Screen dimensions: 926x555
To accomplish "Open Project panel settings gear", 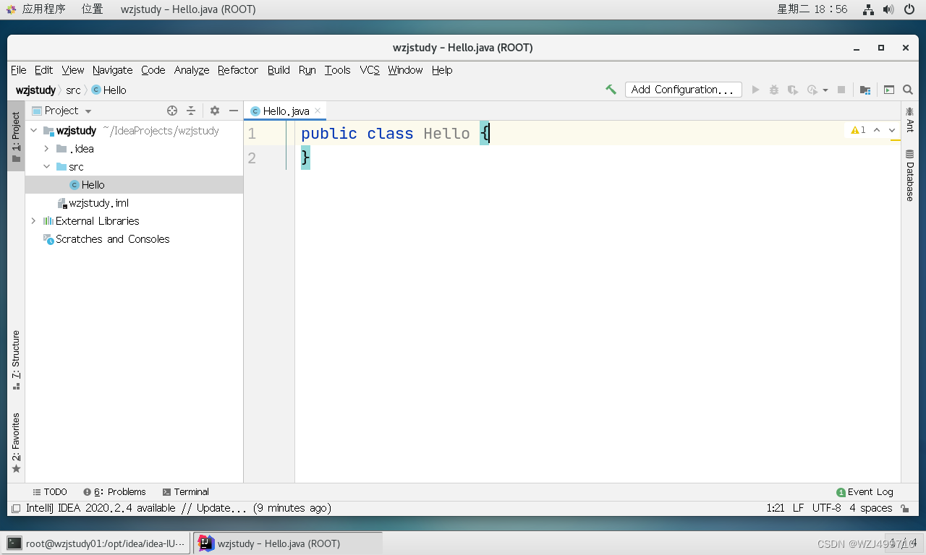I will click(215, 111).
